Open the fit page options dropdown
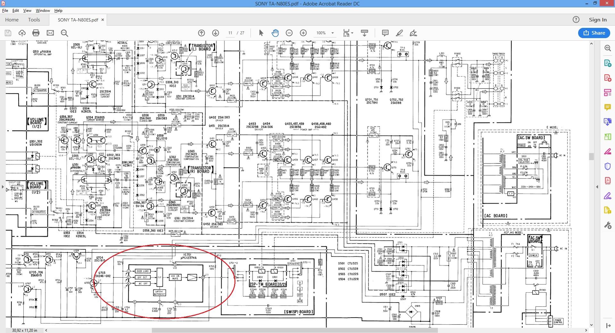 pyautogui.click(x=348, y=33)
